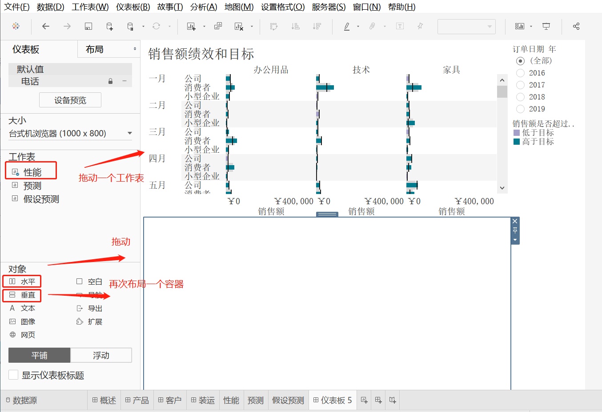Screen dimensions: 602x412
Task: Open the new worksheet dropdown arrow
Action: tap(204, 26)
